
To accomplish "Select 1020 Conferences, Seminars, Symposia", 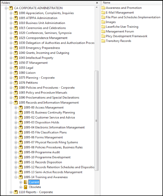I will 45,33.
